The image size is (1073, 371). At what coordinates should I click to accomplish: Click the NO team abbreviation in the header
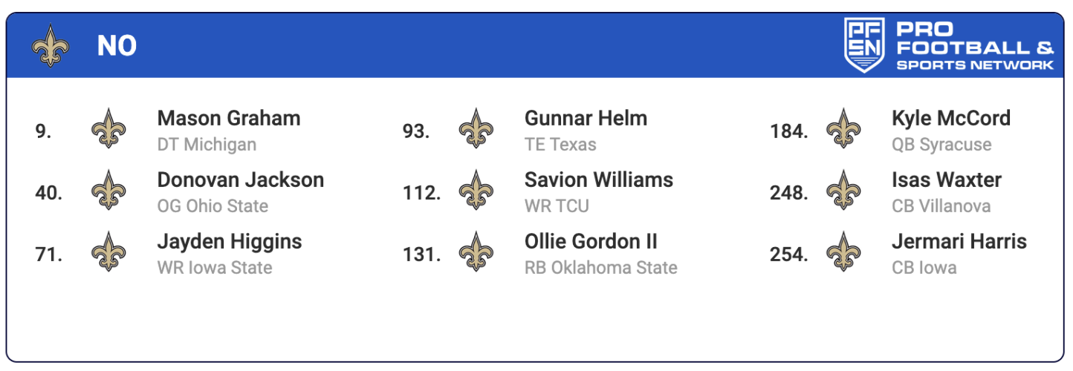(x=117, y=47)
